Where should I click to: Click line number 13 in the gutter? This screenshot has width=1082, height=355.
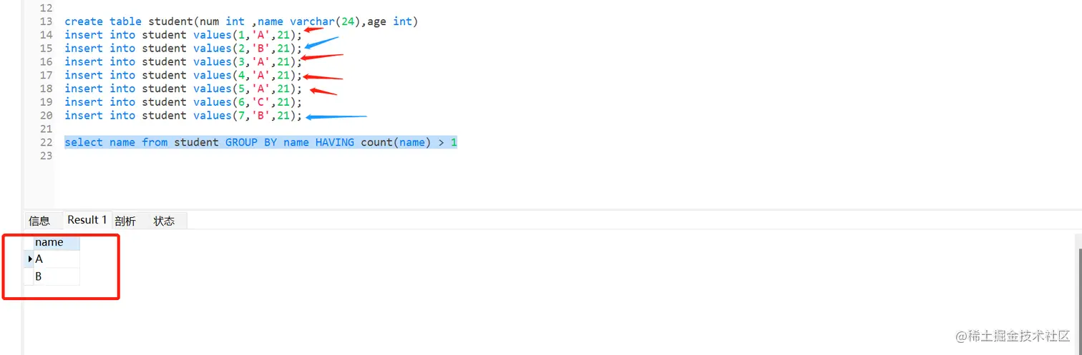click(x=46, y=21)
